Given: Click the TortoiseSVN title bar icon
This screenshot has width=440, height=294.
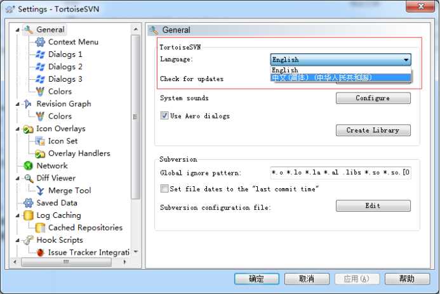Looking at the screenshot, I should [x=10, y=10].
